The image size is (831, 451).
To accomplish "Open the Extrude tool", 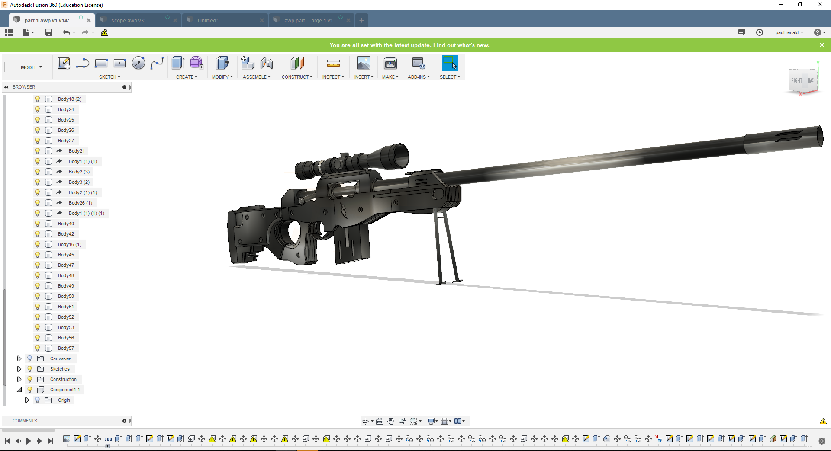I will [x=177, y=63].
